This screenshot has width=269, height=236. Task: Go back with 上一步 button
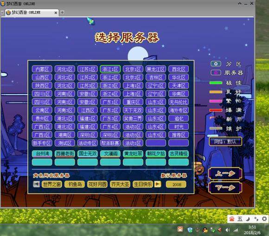tap(225, 173)
